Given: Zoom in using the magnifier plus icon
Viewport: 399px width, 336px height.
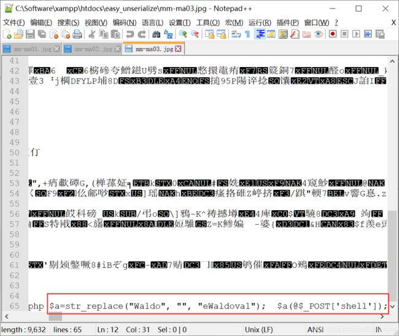Looking at the screenshot, I should pos(183,34).
